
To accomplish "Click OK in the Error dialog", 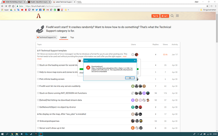I will click(x=130, y=78).
